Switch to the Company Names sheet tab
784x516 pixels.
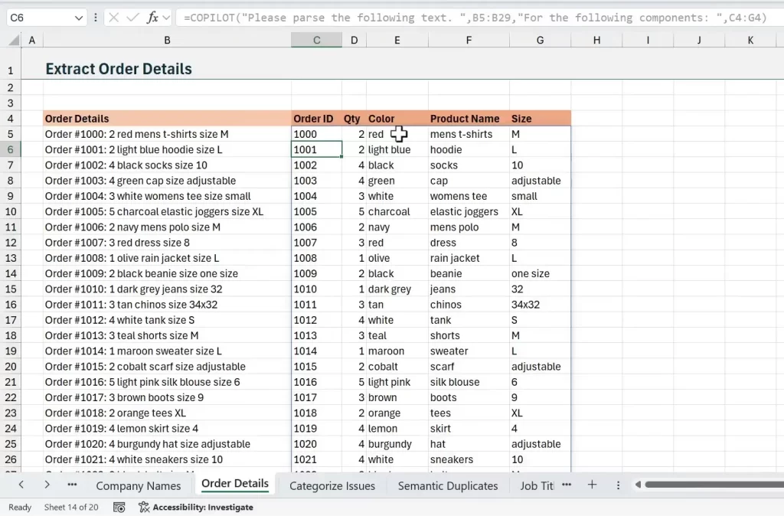coord(138,485)
